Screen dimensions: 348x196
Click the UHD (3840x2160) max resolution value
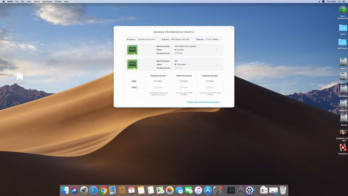pyautogui.click(x=185, y=46)
